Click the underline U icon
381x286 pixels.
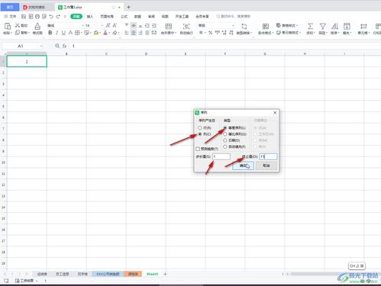(63, 33)
